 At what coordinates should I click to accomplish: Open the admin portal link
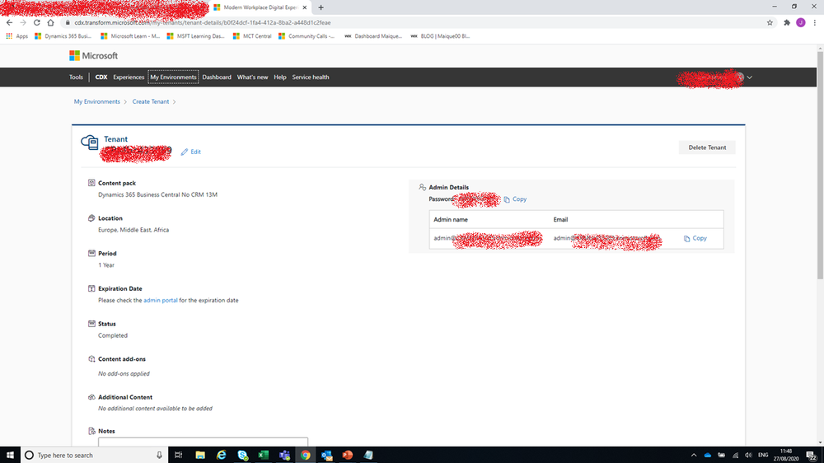point(161,300)
